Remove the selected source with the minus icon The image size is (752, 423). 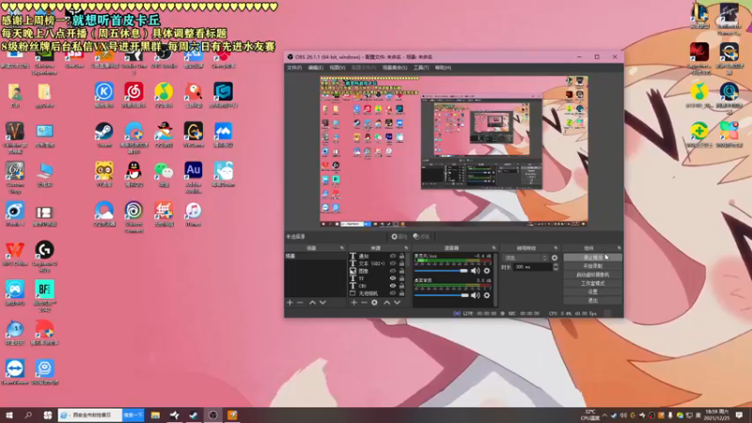pos(364,303)
